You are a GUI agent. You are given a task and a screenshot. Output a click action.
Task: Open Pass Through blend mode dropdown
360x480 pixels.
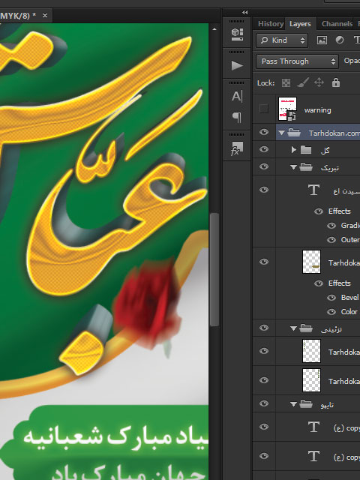click(297, 61)
